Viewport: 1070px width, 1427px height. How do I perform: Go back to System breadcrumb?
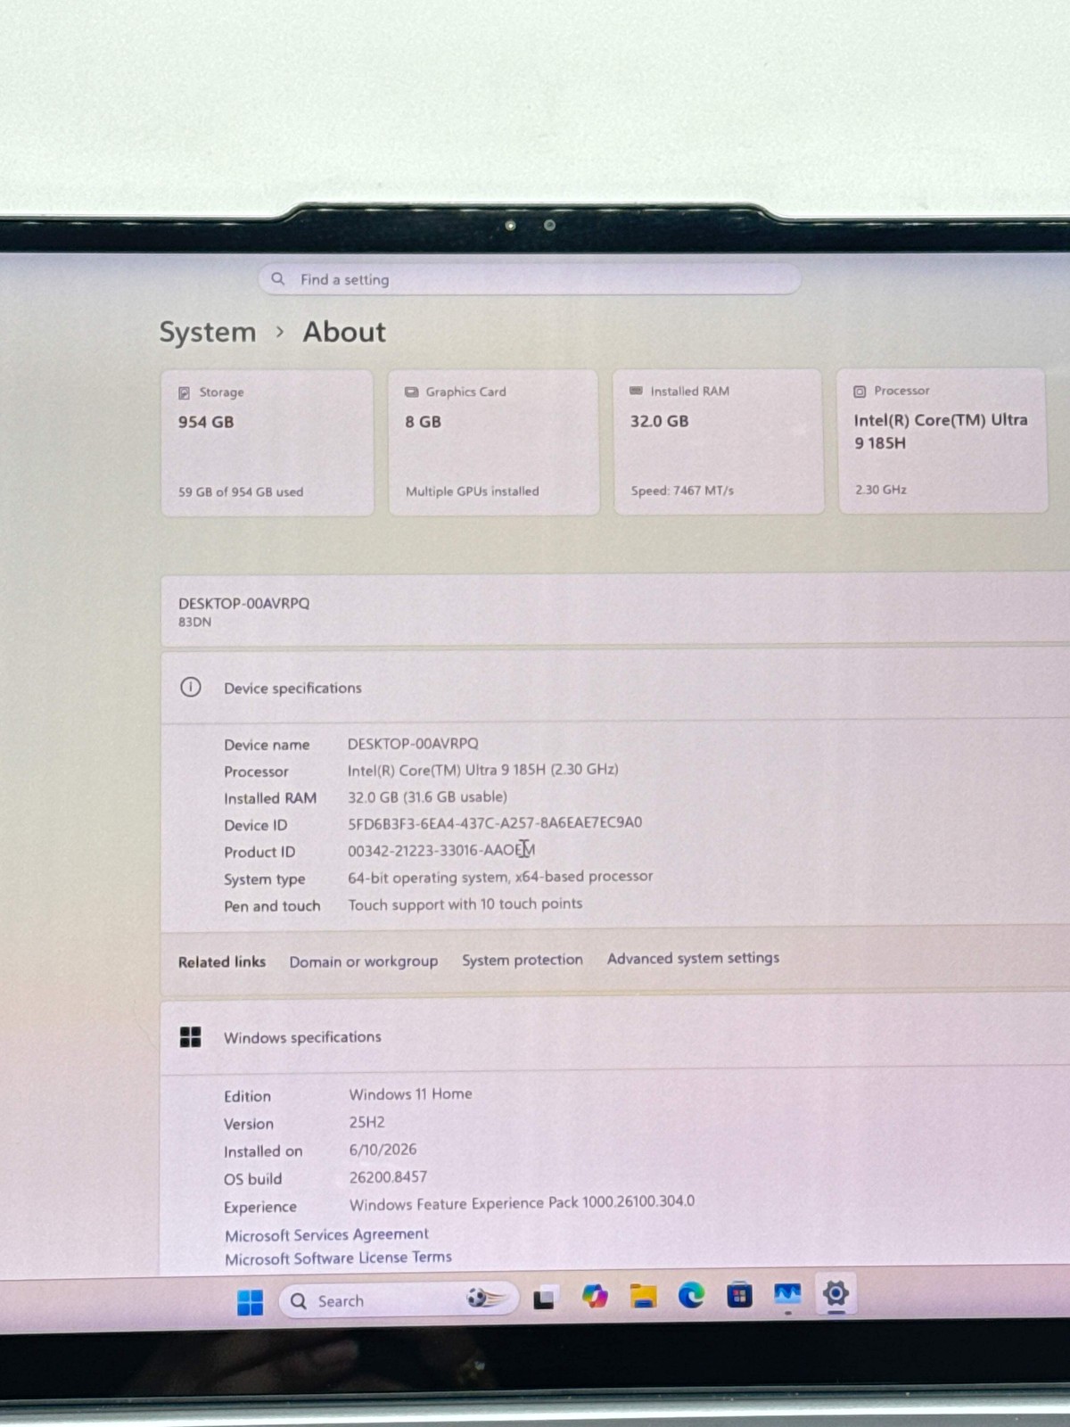208,332
